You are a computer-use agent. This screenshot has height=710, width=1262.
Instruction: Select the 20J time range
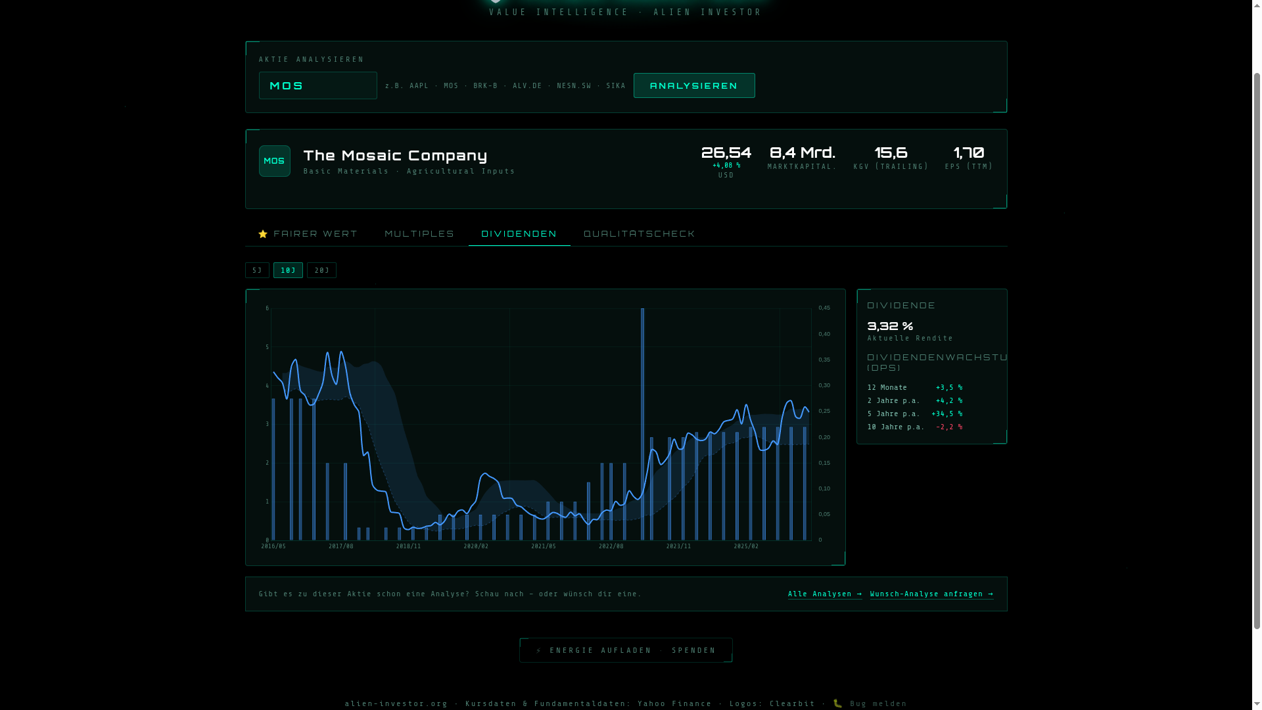click(x=321, y=270)
